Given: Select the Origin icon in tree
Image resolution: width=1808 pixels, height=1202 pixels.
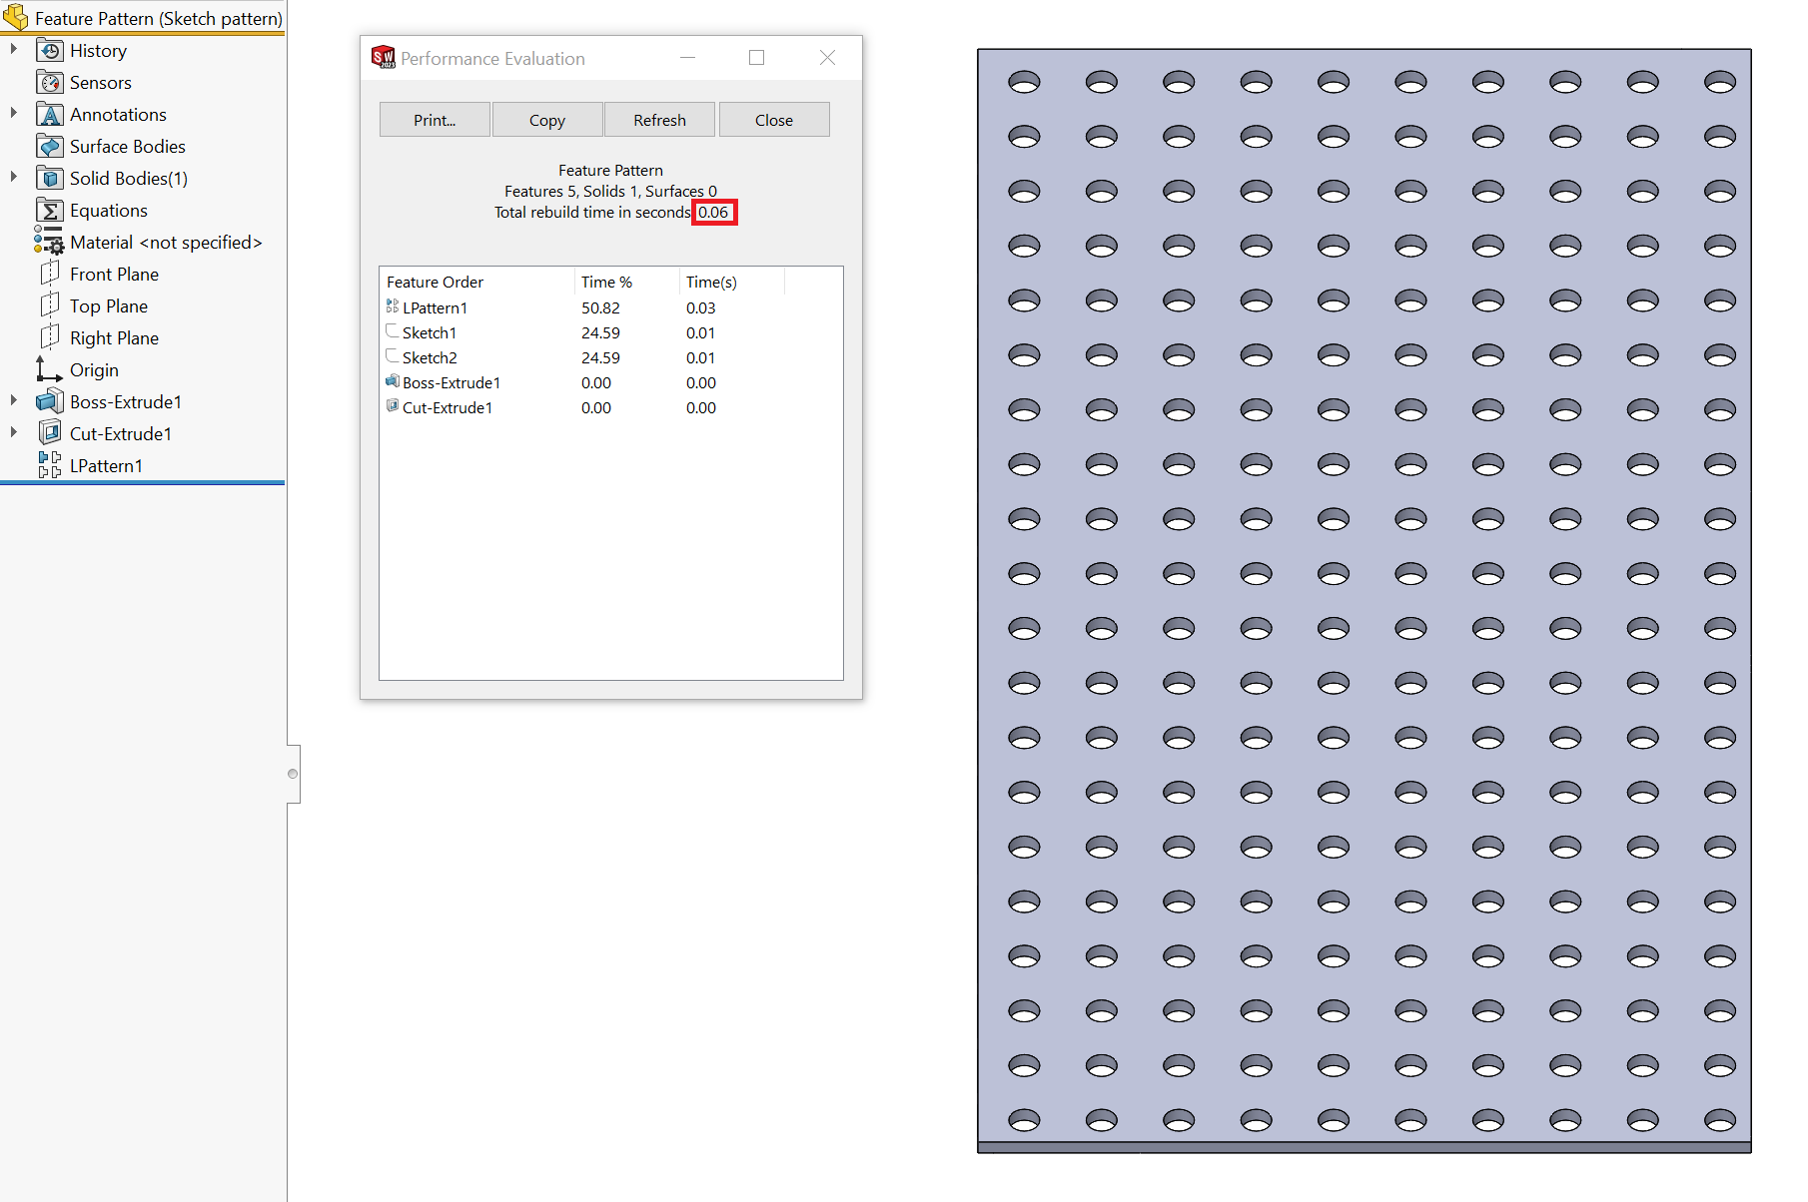Looking at the screenshot, I should [x=49, y=370].
